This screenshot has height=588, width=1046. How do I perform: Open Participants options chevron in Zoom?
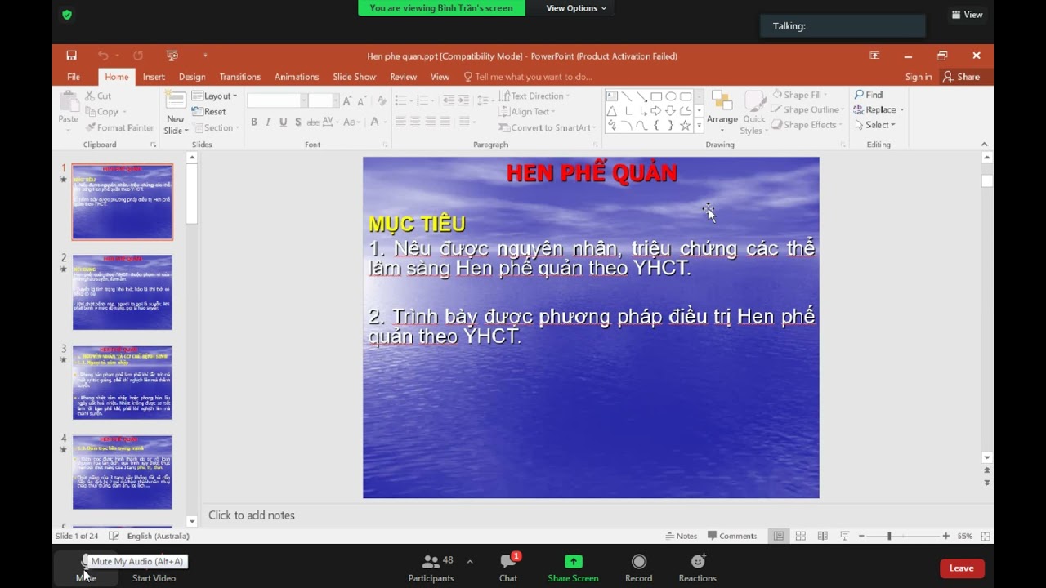(x=469, y=561)
